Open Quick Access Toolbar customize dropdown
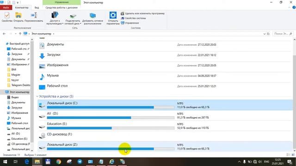 tap(18, 3)
